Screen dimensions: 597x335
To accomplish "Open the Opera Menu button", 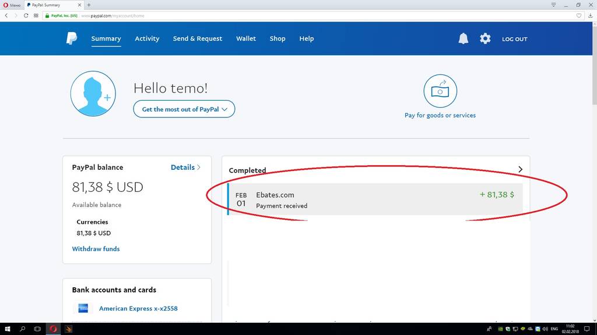I will [x=12, y=5].
